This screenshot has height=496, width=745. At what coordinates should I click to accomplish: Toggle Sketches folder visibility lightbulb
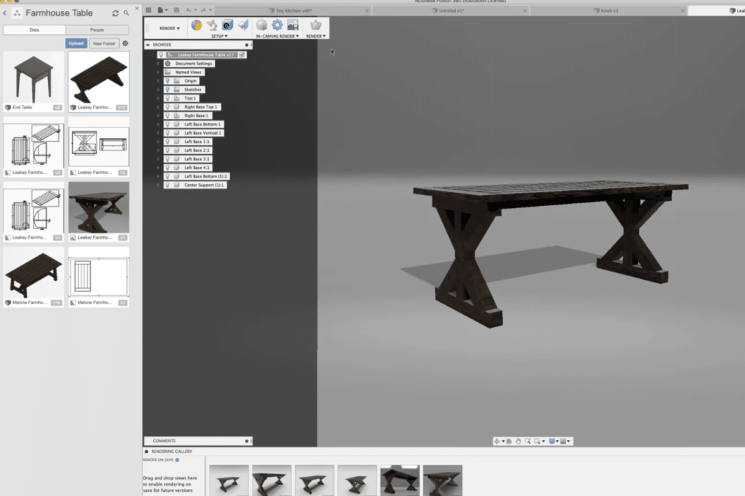[x=167, y=90]
